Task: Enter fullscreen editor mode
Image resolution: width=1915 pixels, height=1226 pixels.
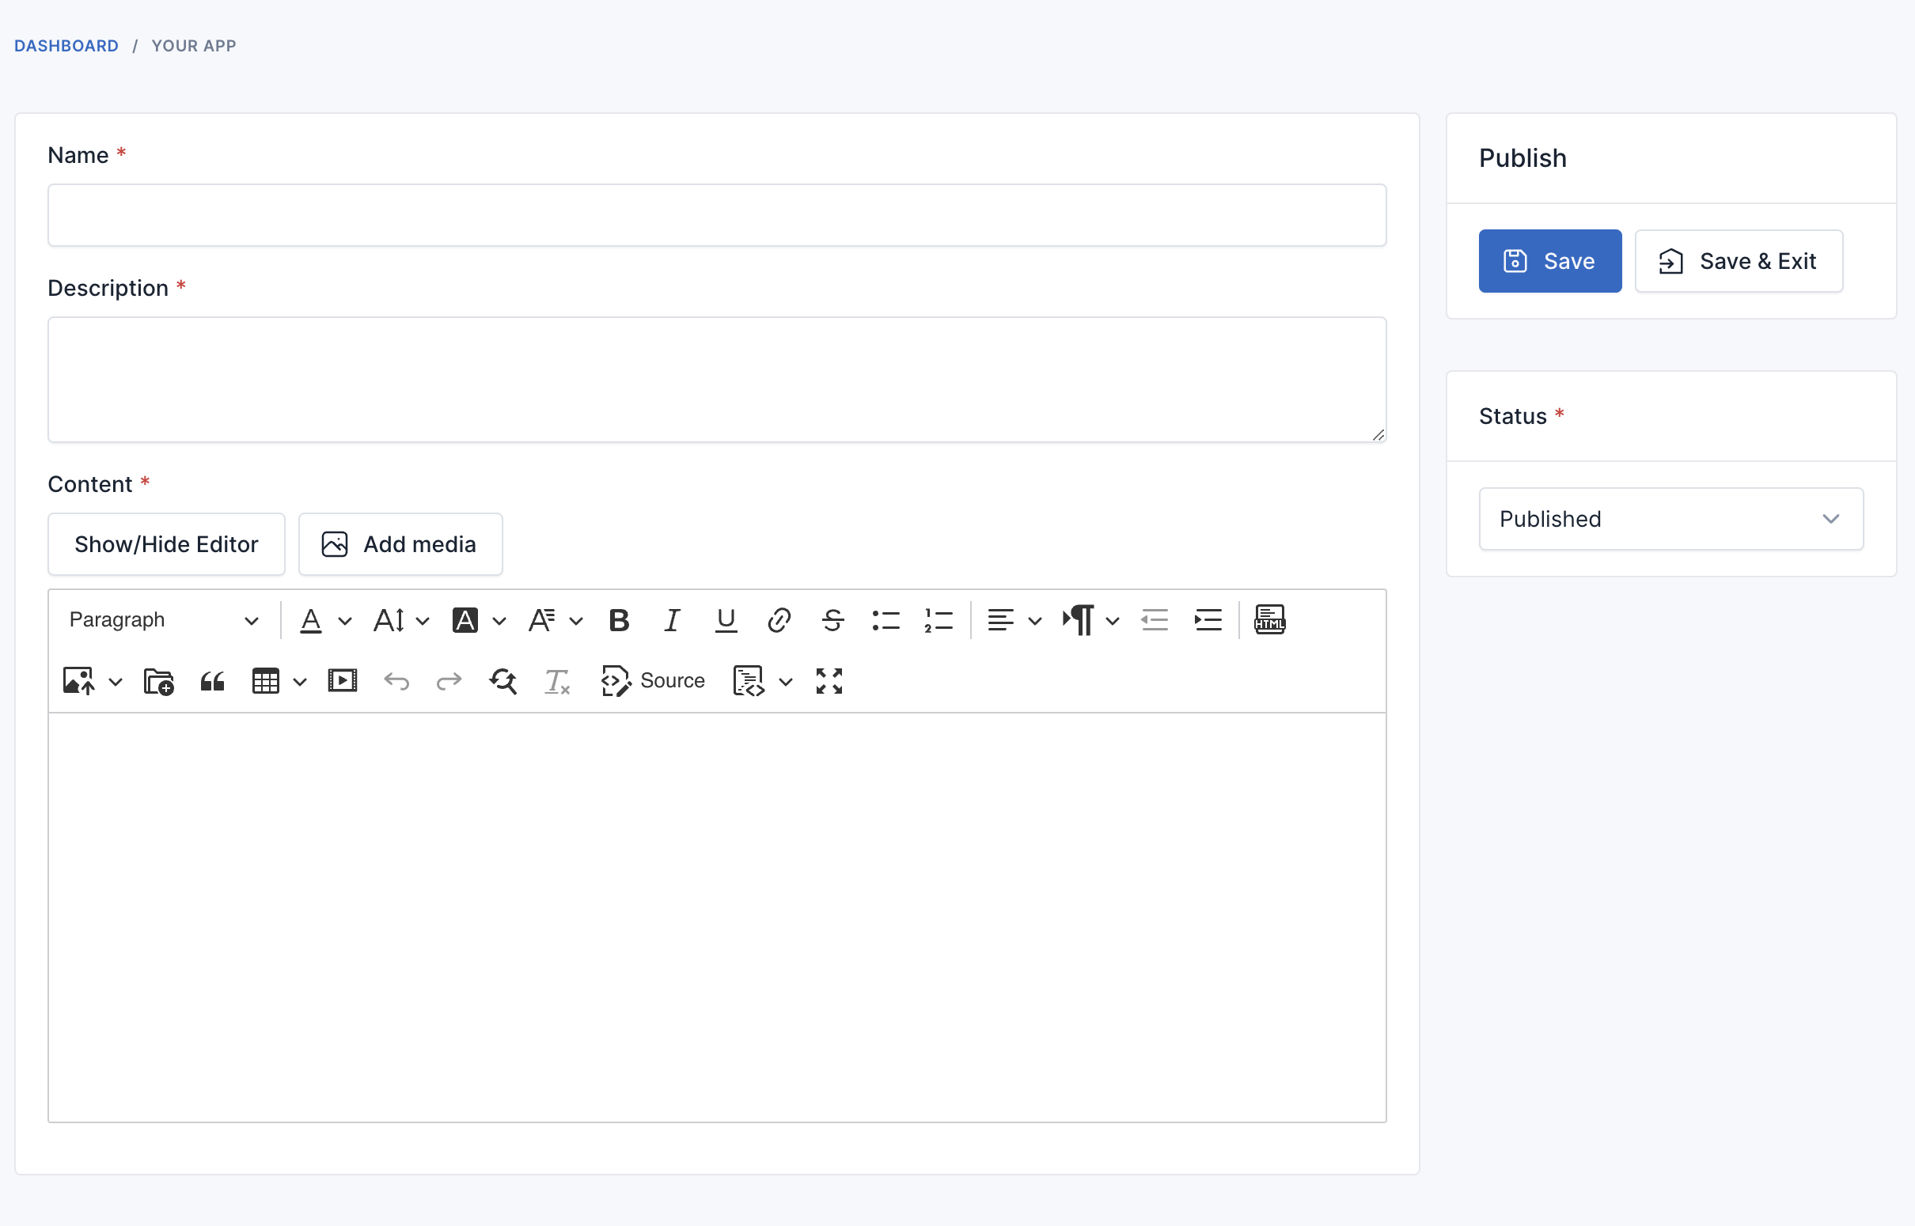Action: (x=829, y=682)
